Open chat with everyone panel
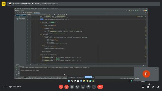This screenshot has width=162, height=91. 153,87
